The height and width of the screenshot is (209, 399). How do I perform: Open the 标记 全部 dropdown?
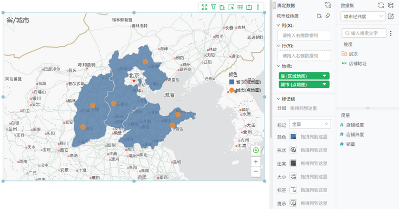coord(310,124)
